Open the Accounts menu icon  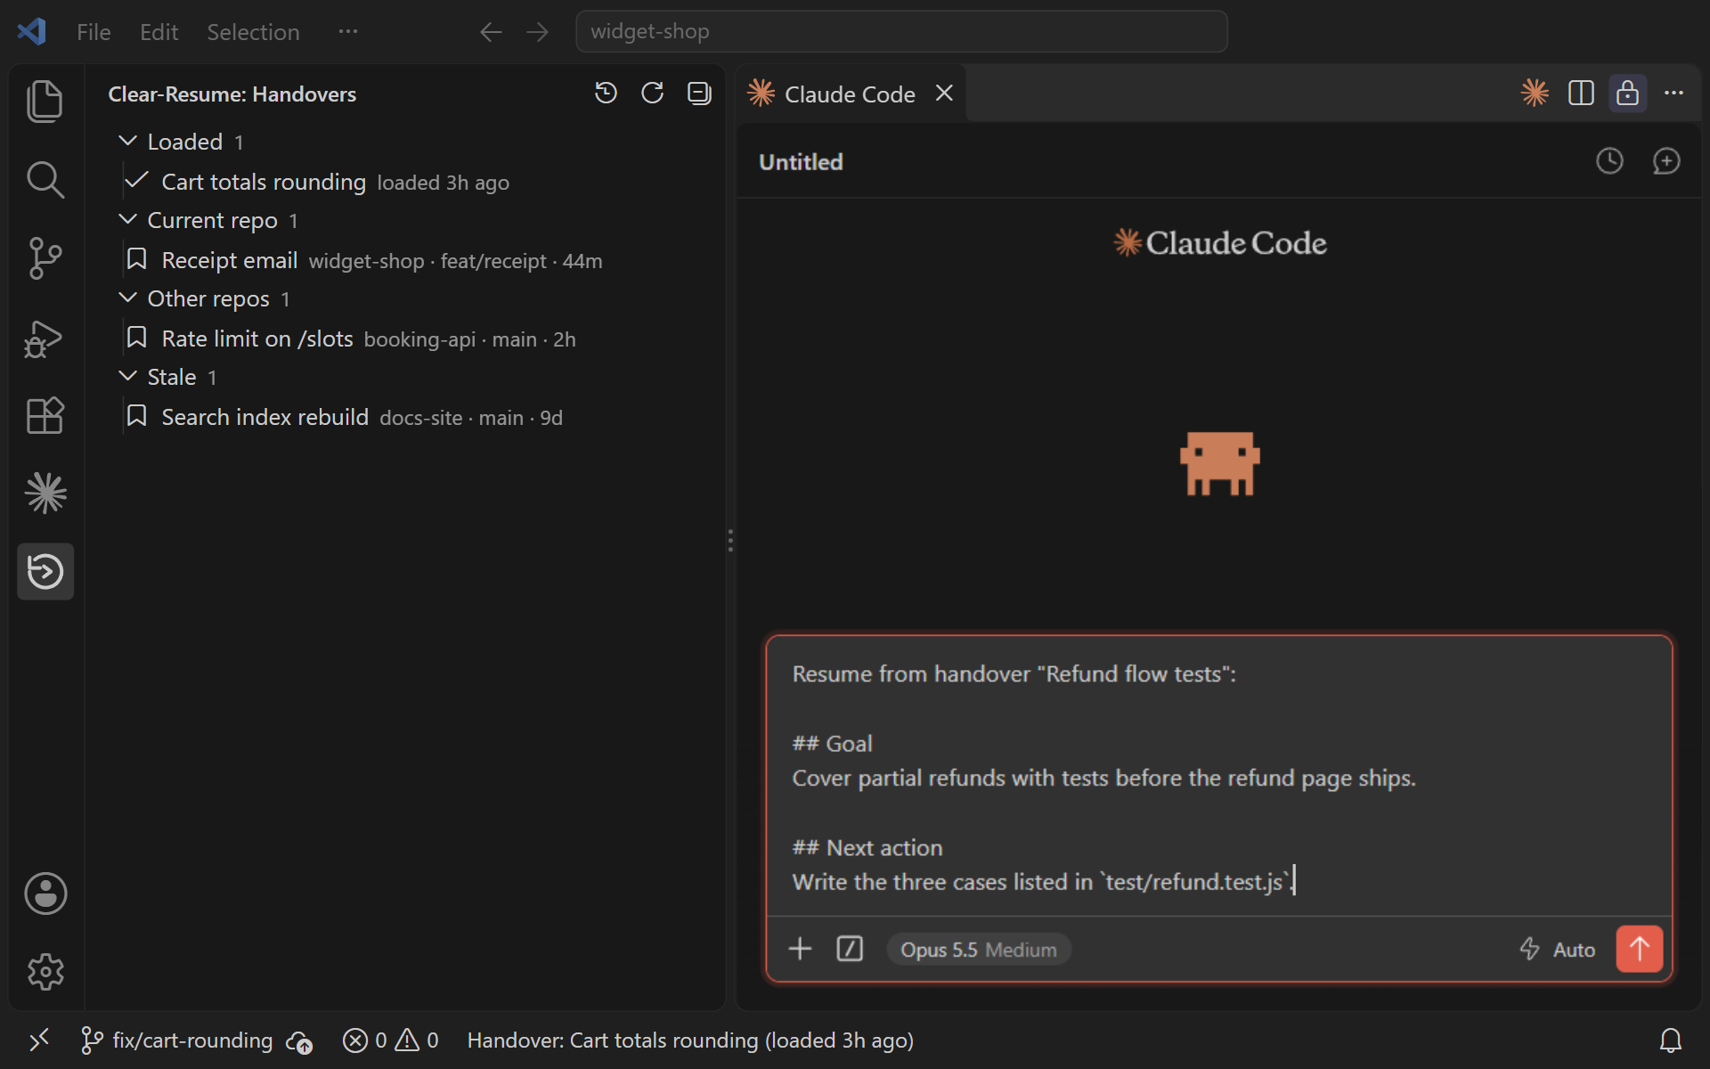coord(45,894)
